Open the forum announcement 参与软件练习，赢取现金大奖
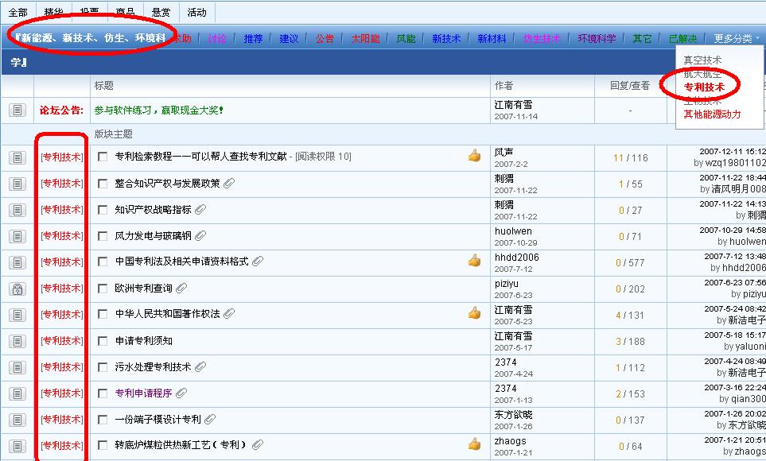The width and height of the screenshot is (766, 461). click(x=159, y=110)
